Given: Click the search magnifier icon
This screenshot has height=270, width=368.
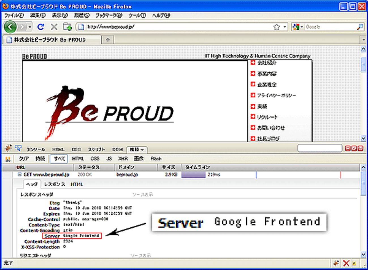Looking at the screenshot, I should point(360,27).
